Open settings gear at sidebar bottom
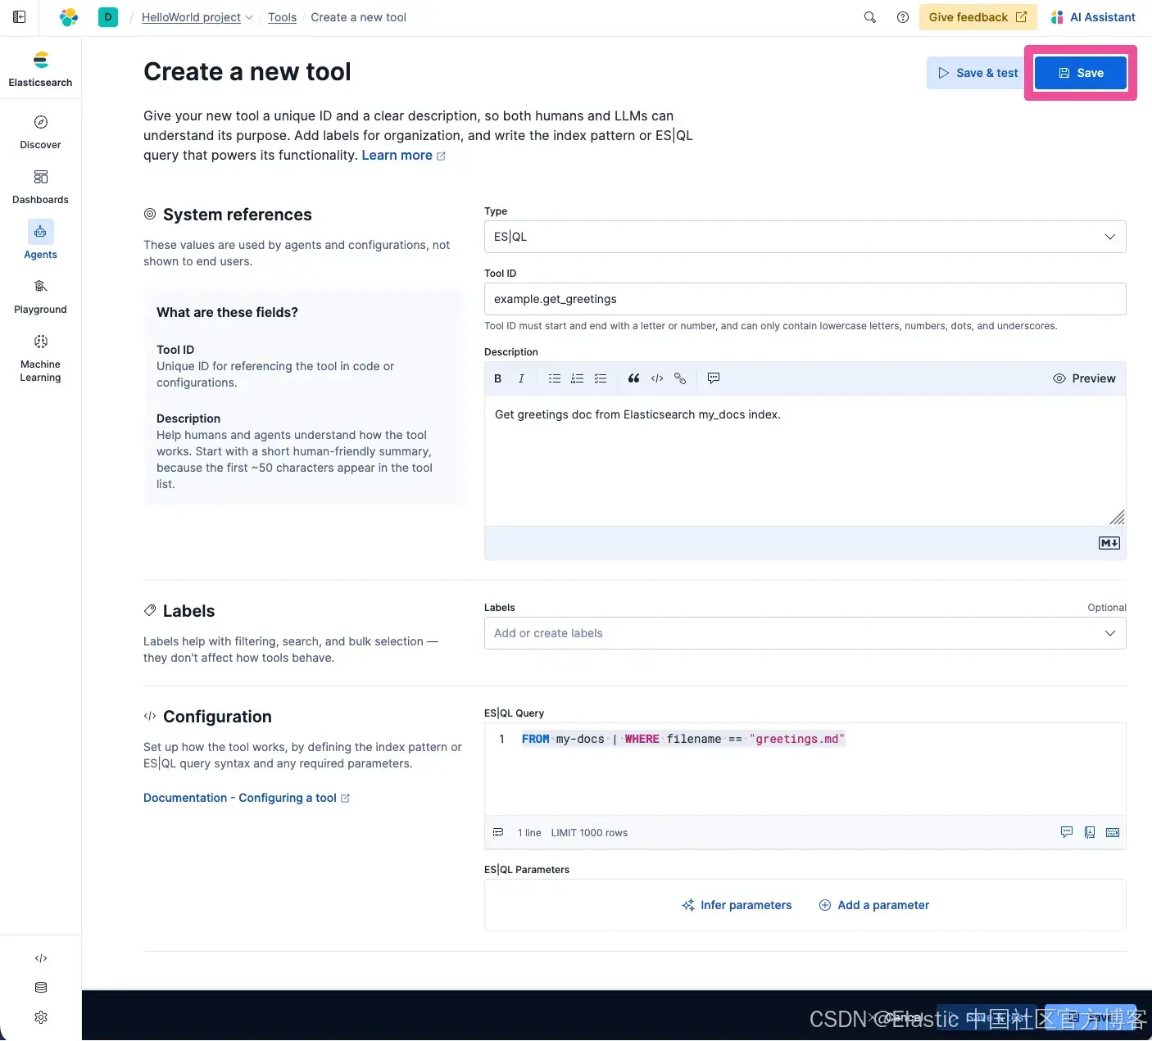1152x1041 pixels. click(x=41, y=1017)
